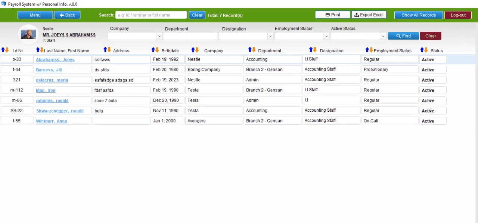This screenshot has height=223, width=478.
Task: Click blue up arrow beside Status header
Action: pyautogui.click(x=422, y=50)
